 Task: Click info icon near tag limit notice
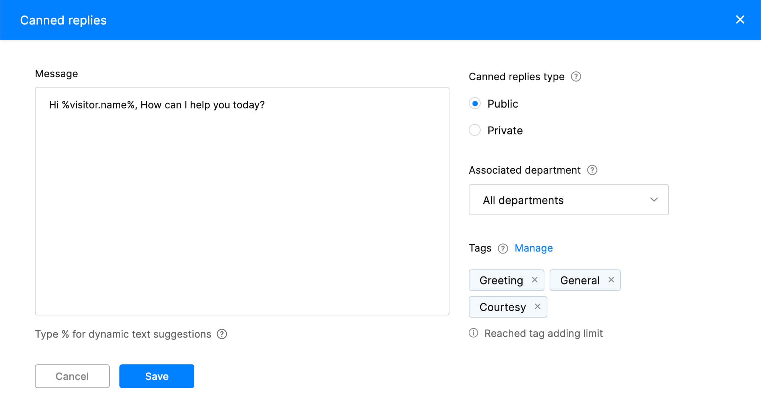click(474, 333)
